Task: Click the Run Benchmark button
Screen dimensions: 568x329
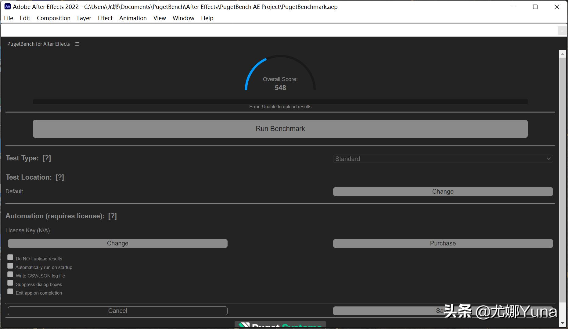Action: (x=280, y=129)
